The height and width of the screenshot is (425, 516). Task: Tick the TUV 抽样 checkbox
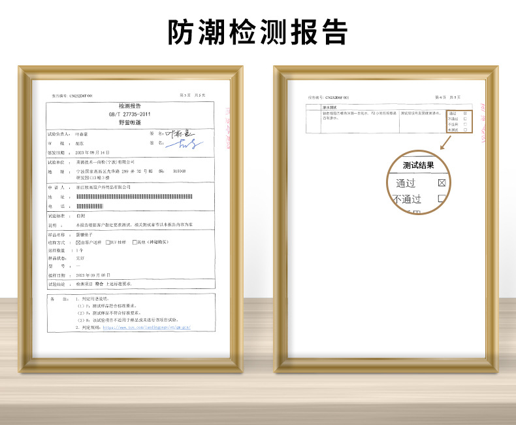[x=108, y=243]
